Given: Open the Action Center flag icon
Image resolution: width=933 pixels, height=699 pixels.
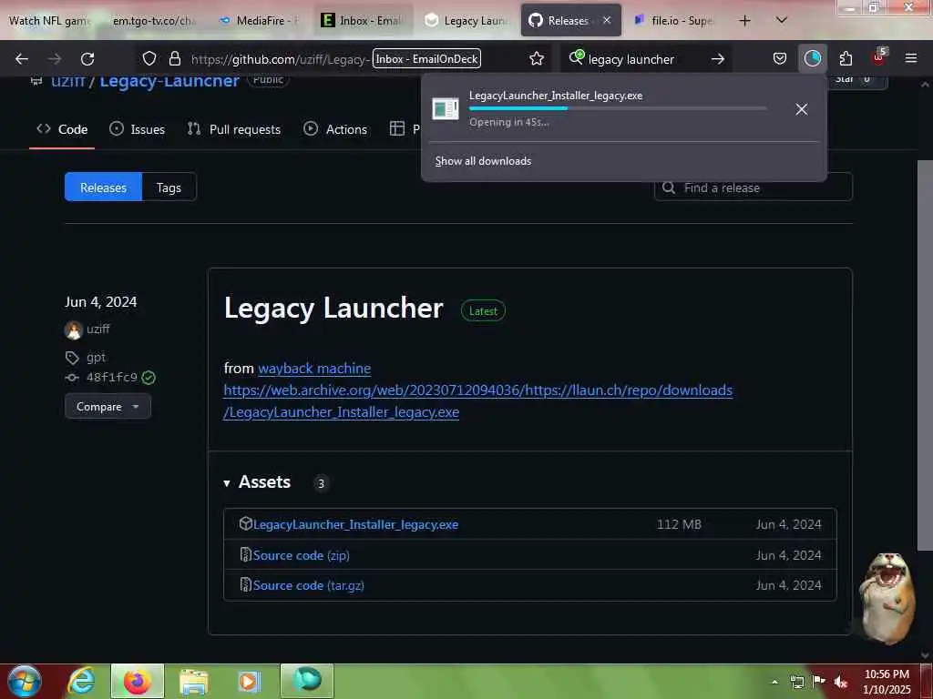Looking at the screenshot, I should pyautogui.click(x=819, y=682).
